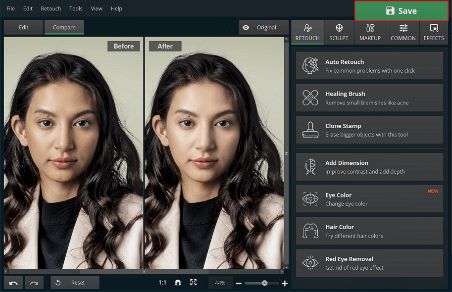Toggle the Original image preview
Screen dimensions: 452x292
tap(263, 27)
